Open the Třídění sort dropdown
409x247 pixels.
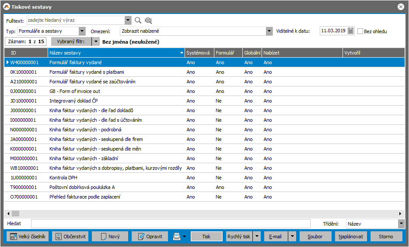pyautogui.click(x=401, y=223)
